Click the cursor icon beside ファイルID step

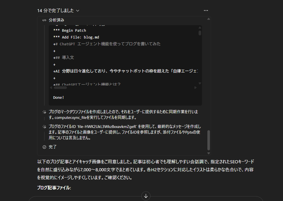click(x=44, y=127)
